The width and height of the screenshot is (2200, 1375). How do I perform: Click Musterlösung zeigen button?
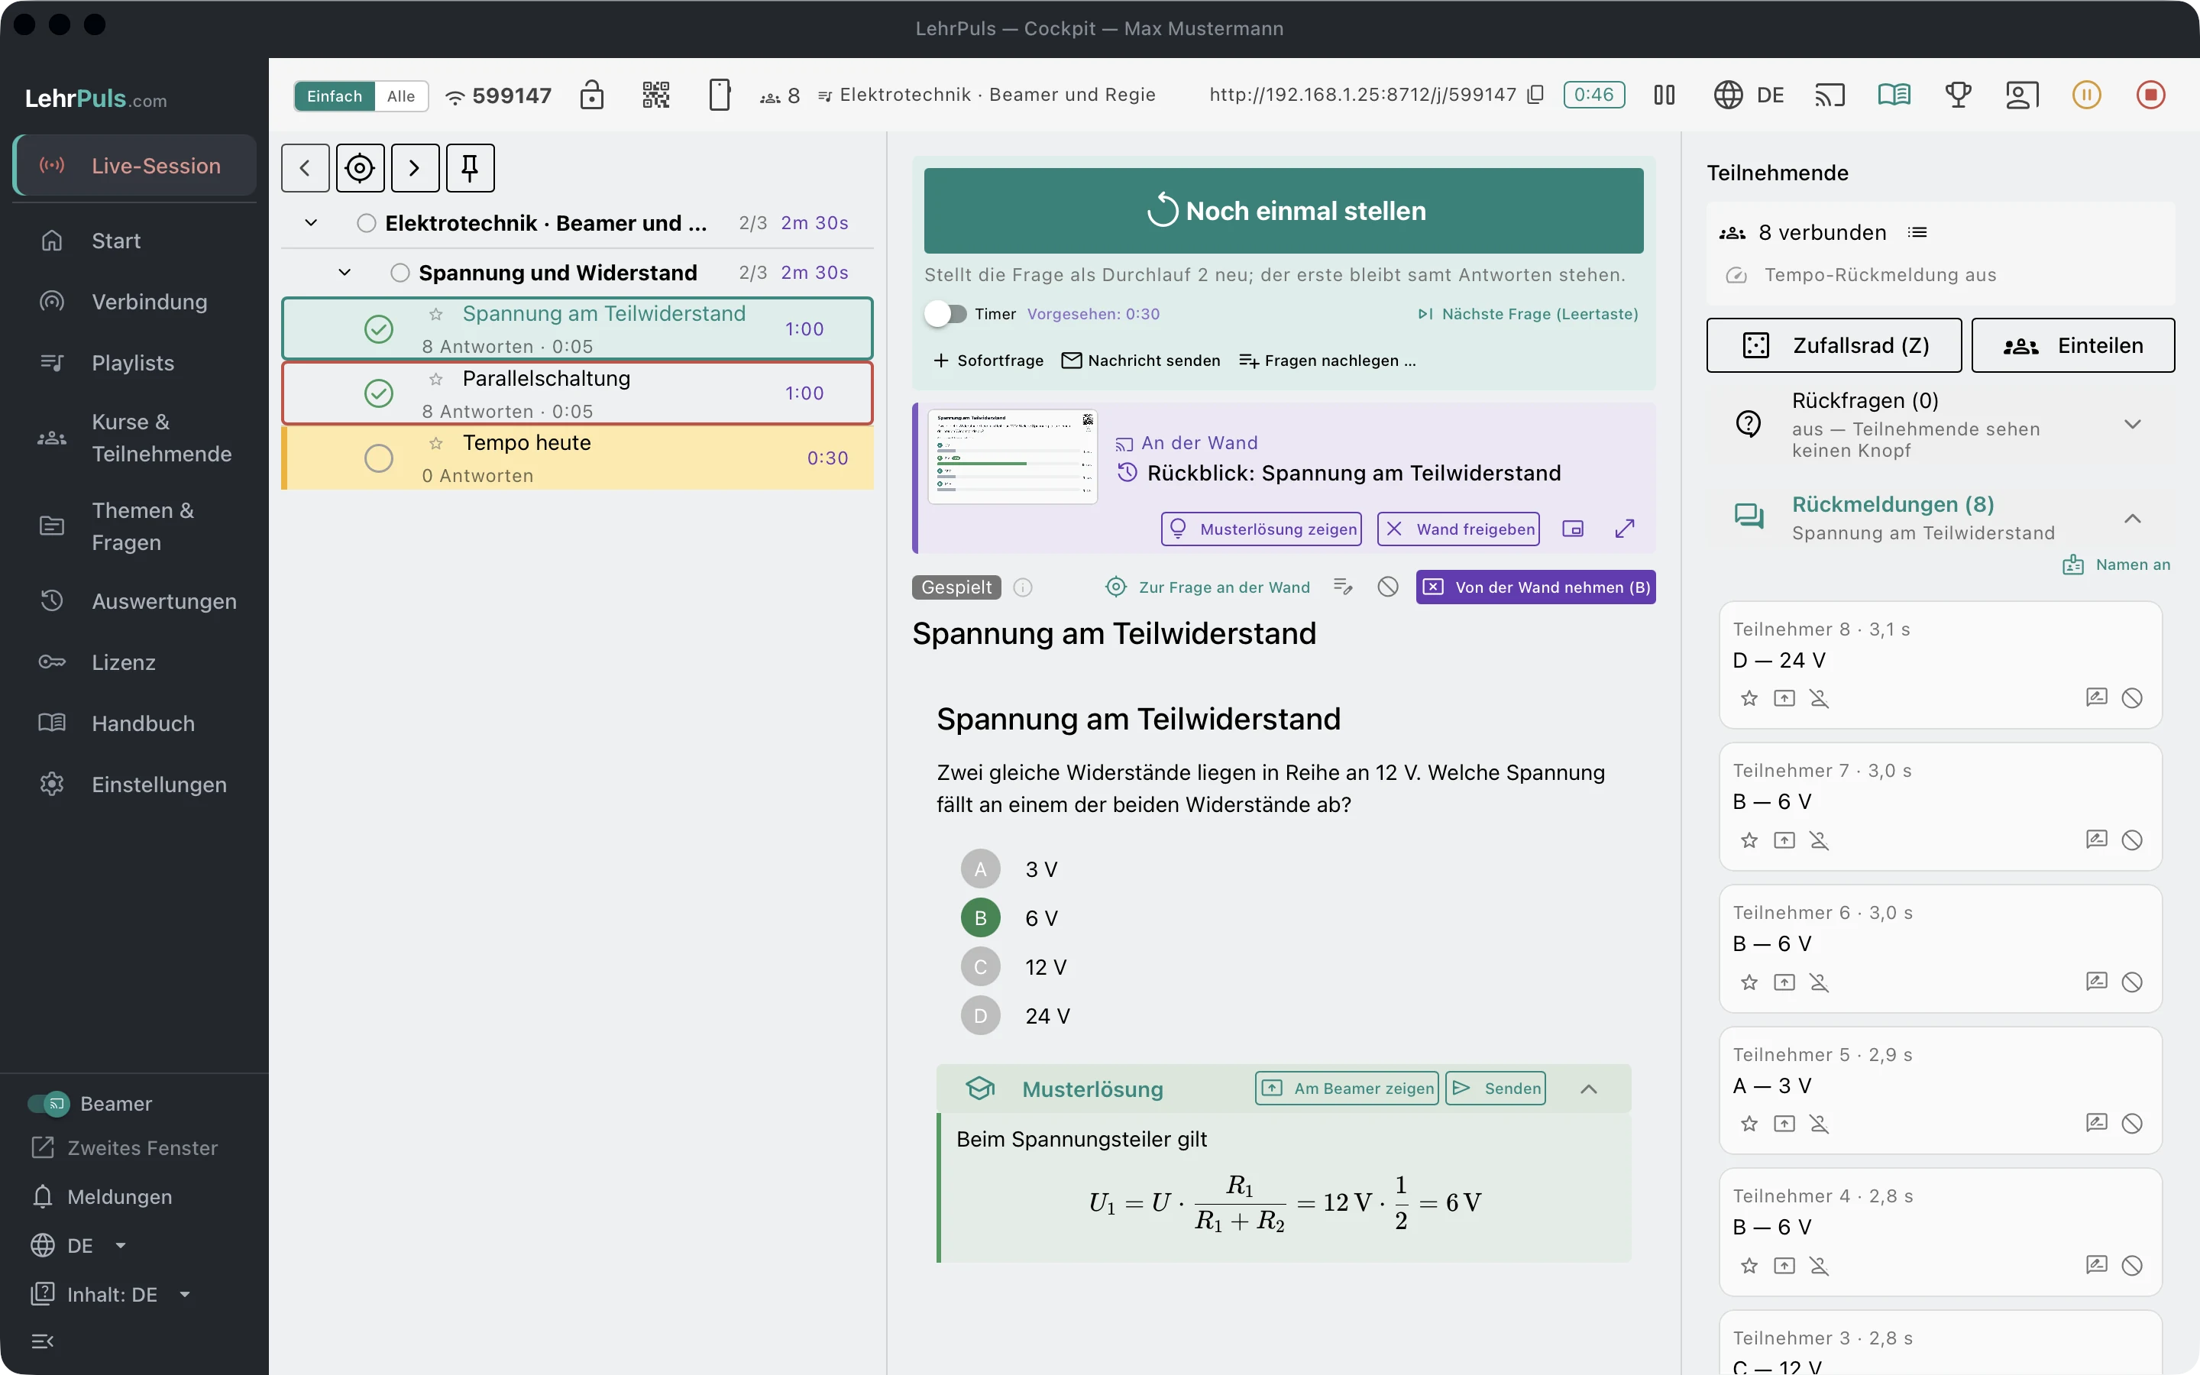click(1261, 529)
